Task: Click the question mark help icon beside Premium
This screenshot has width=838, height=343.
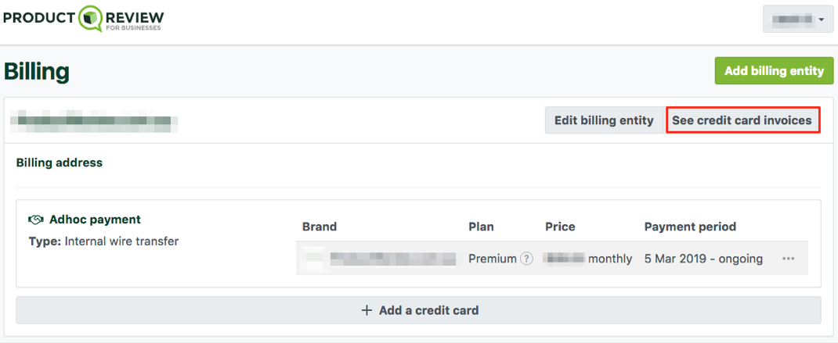Action: 527,259
